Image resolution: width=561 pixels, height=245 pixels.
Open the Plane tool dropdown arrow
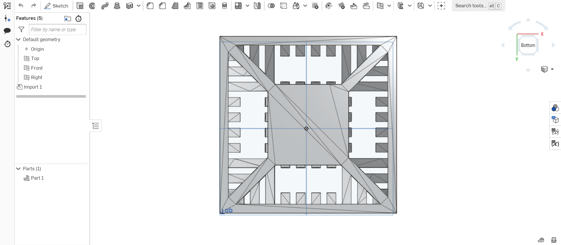point(389,6)
